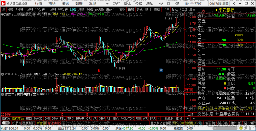Screen dimensions: 256x131
Task: Apply the SAR indicator
Action: [x=153, y=118]
